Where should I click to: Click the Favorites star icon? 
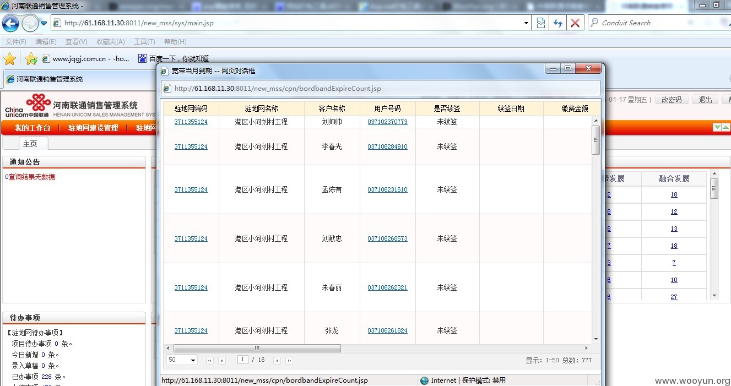coord(10,59)
